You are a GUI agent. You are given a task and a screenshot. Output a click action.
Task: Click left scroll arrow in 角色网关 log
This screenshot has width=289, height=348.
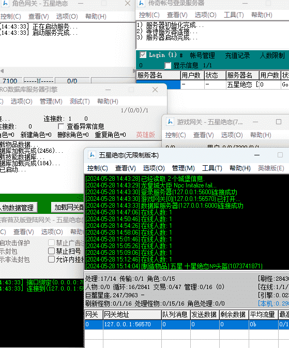pos(2,71)
